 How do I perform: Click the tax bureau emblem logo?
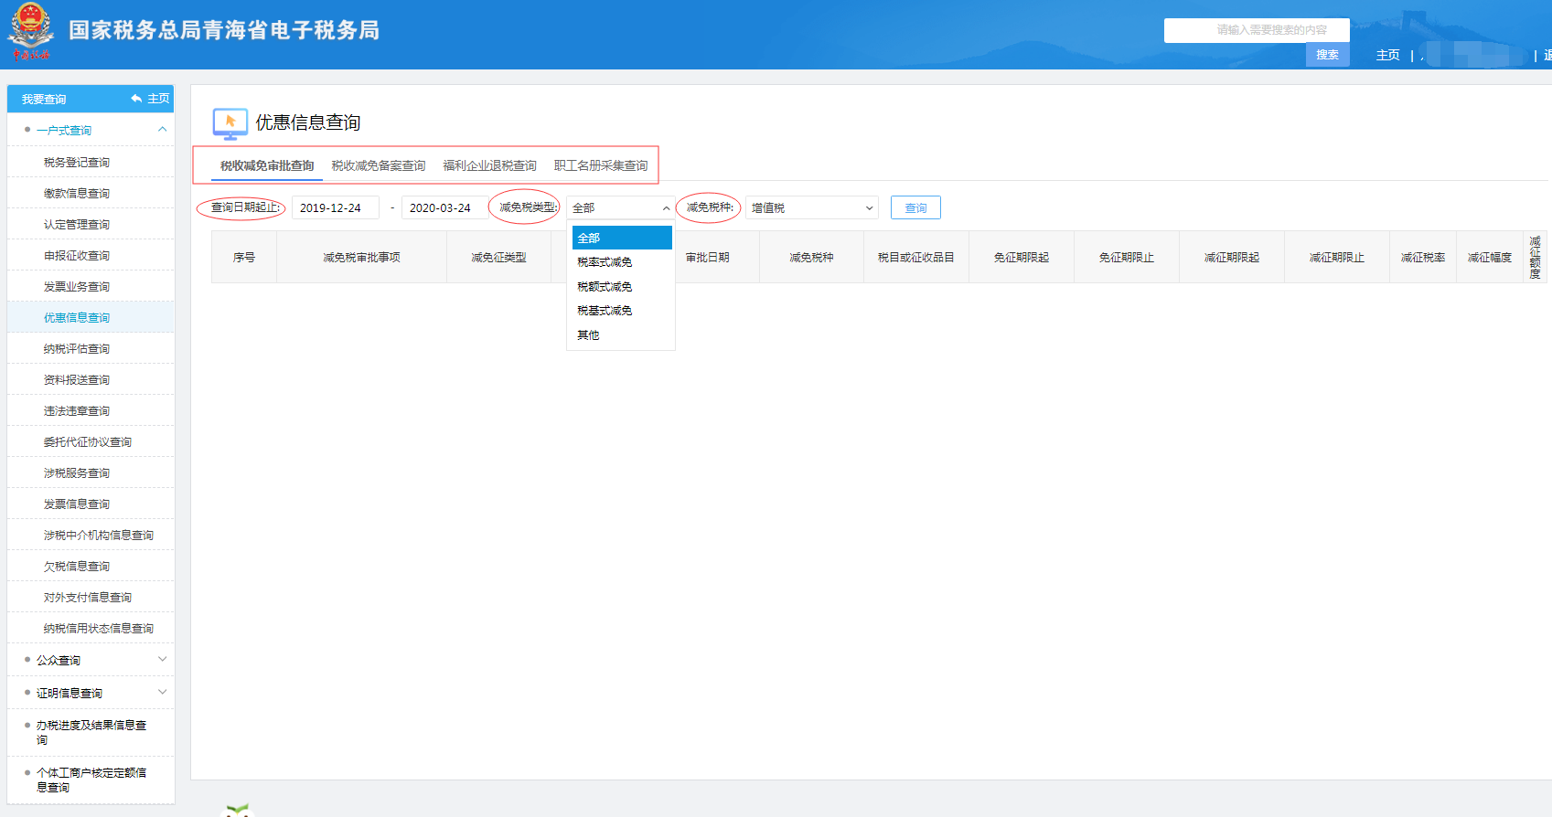(x=31, y=32)
